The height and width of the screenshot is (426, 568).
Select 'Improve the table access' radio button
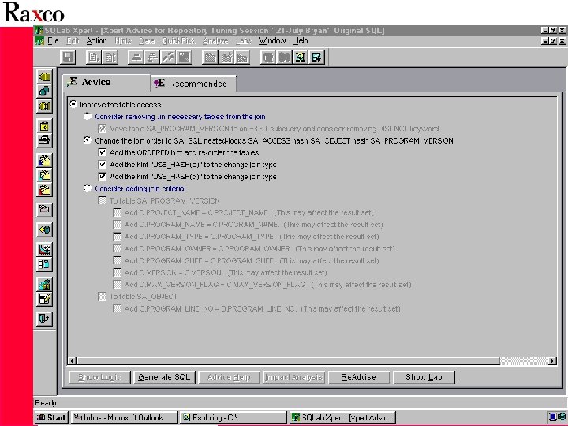pos(73,104)
